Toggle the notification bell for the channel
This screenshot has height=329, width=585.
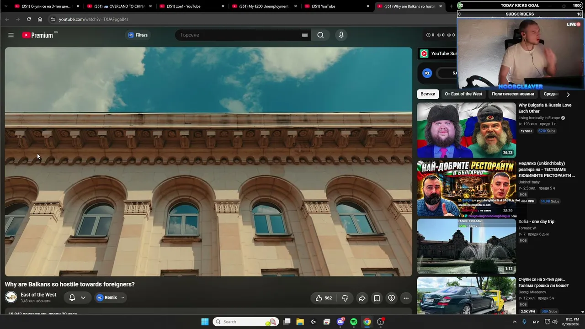72,297
